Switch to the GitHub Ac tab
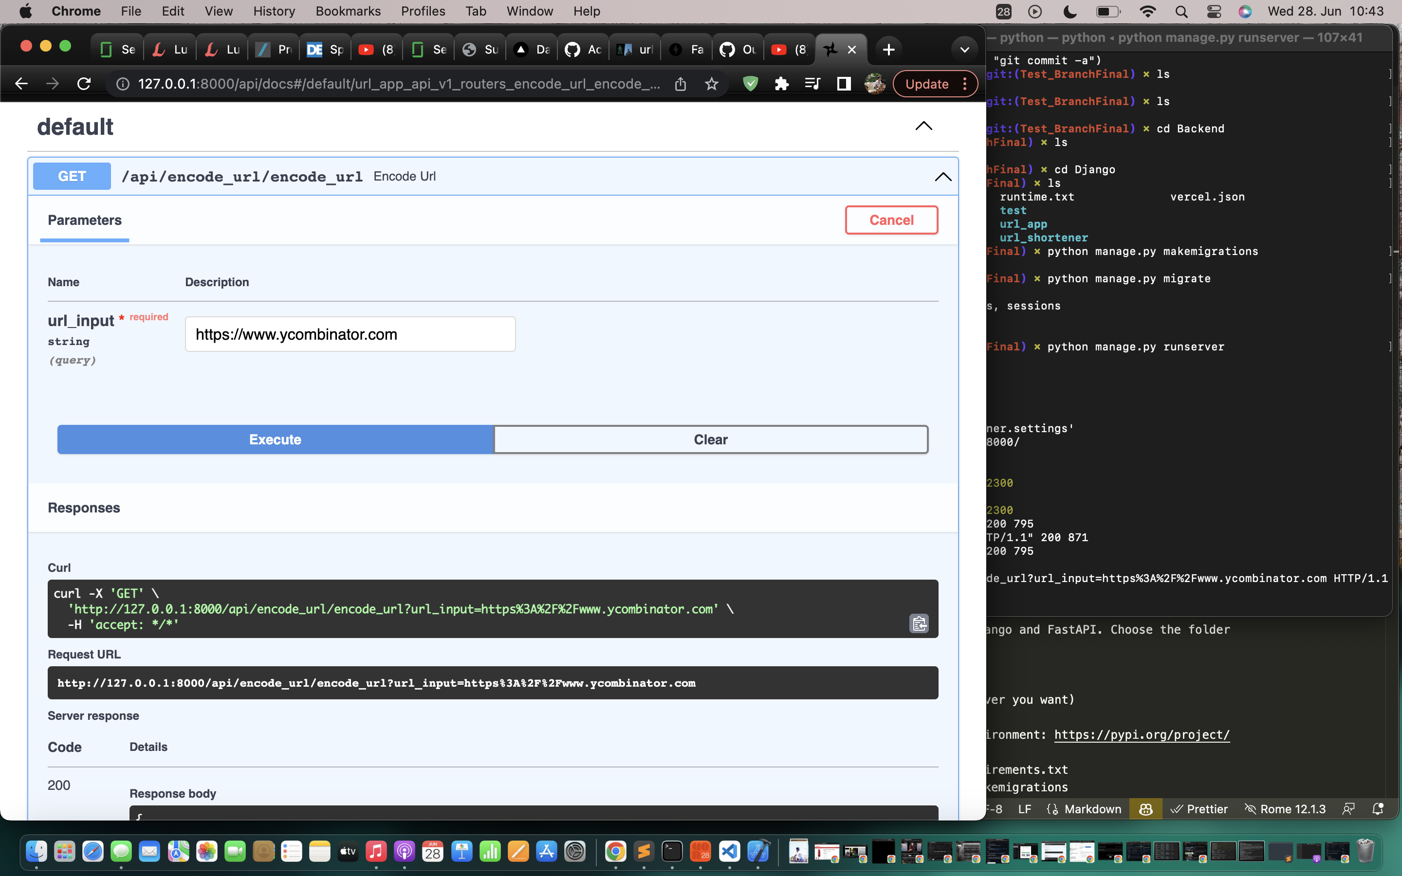This screenshot has height=876, width=1402. 583,50
